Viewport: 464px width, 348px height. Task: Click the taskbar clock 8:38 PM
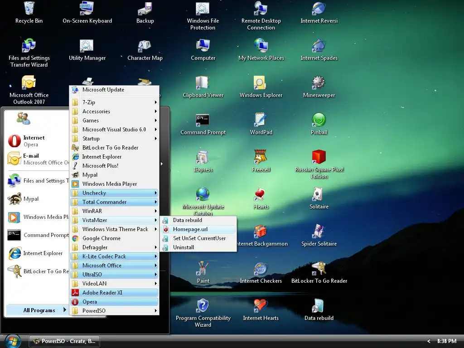click(x=446, y=341)
